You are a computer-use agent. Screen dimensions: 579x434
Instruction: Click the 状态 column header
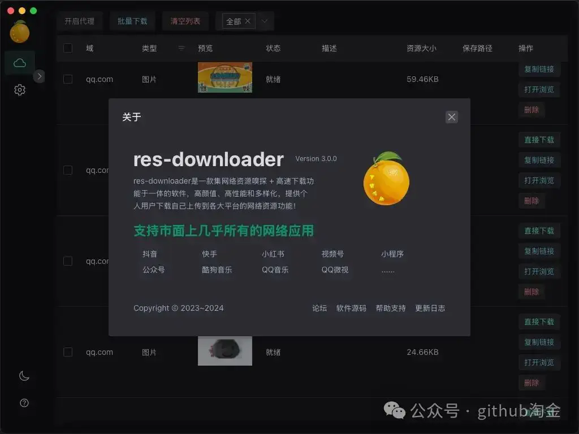[273, 48]
